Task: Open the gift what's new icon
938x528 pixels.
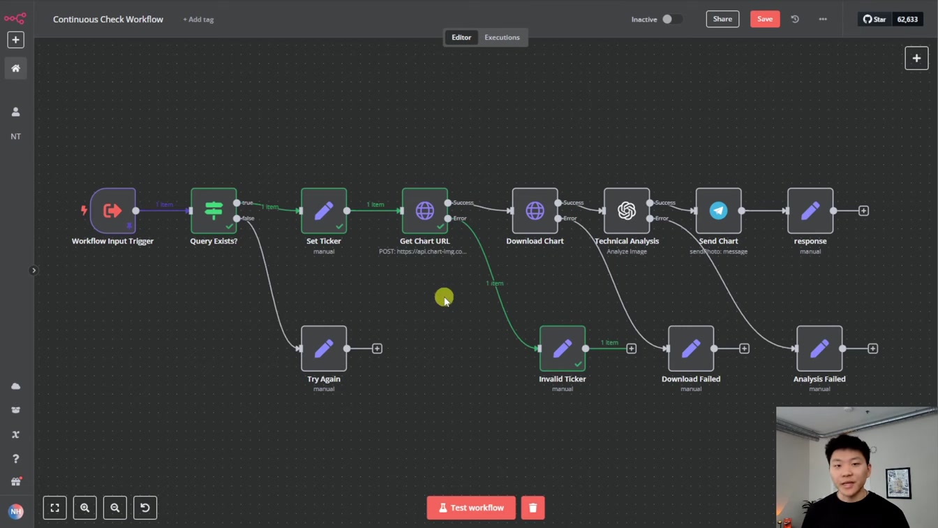Action: 15,482
